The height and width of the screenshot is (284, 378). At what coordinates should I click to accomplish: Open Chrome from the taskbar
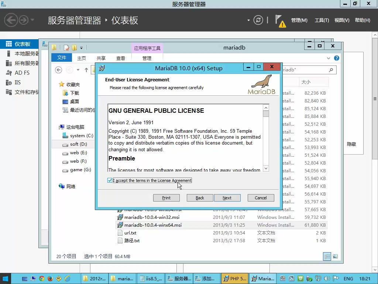pyautogui.click(x=41, y=279)
